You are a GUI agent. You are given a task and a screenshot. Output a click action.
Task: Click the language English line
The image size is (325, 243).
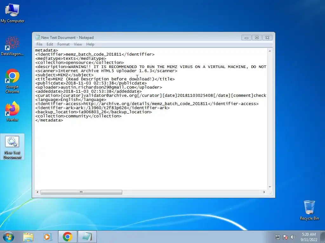pos(71,100)
